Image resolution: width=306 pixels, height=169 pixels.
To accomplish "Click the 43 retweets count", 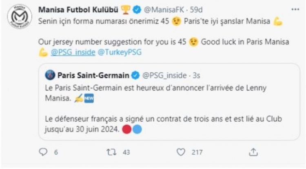I will pyautogui.click(x=126, y=152).
